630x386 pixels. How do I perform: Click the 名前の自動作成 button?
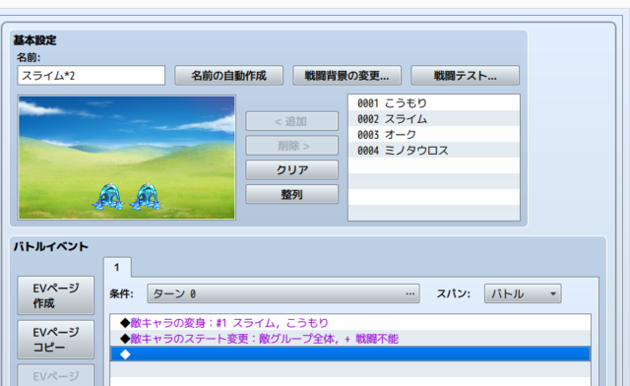(228, 76)
